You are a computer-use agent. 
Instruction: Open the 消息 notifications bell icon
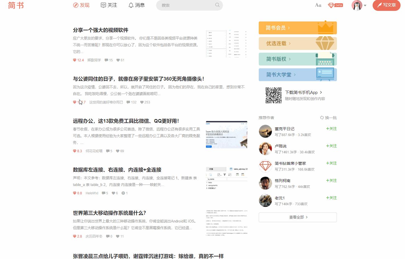tap(130, 5)
